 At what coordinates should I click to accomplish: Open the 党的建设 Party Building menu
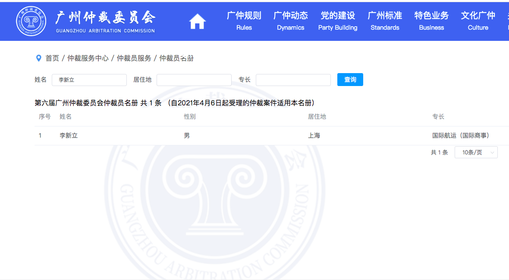click(338, 22)
